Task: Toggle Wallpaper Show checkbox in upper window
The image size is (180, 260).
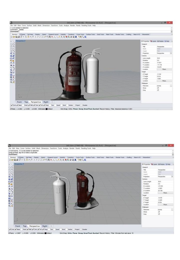Action: [x=158, y=88]
